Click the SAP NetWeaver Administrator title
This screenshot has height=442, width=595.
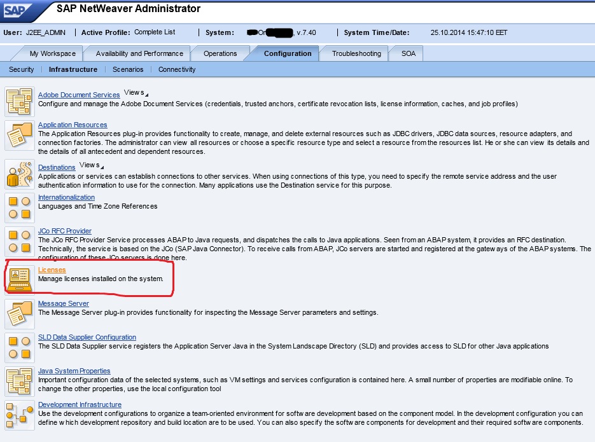[129, 9]
